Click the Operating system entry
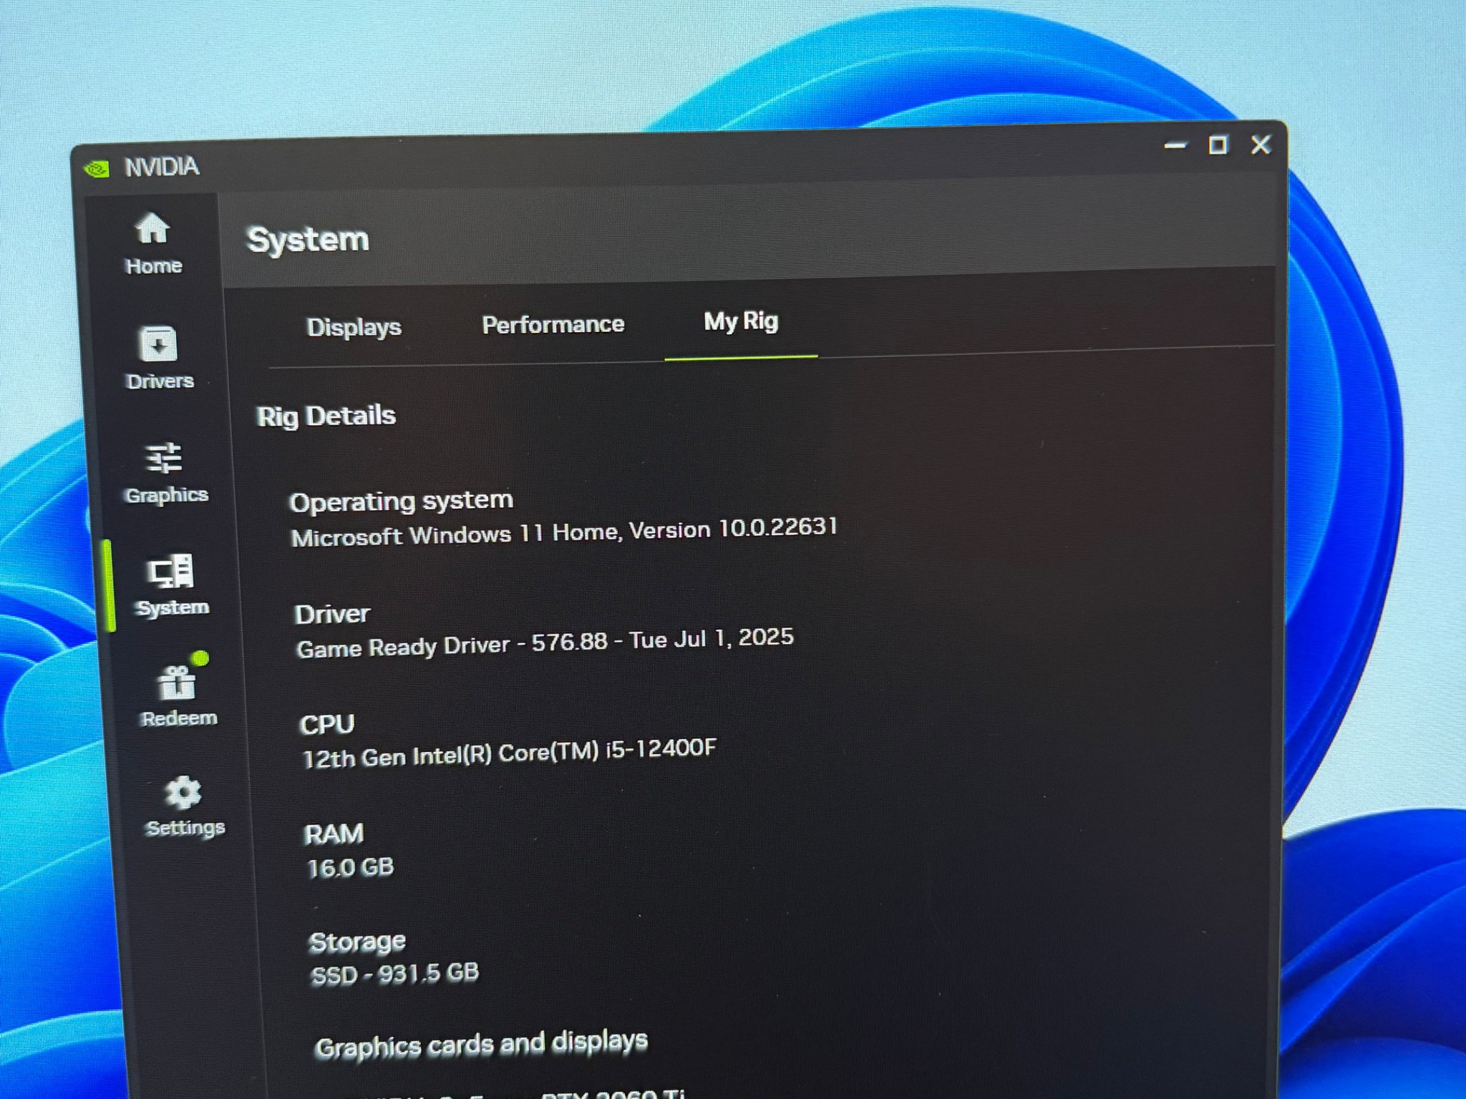1466x1099 pixels. 401,501
